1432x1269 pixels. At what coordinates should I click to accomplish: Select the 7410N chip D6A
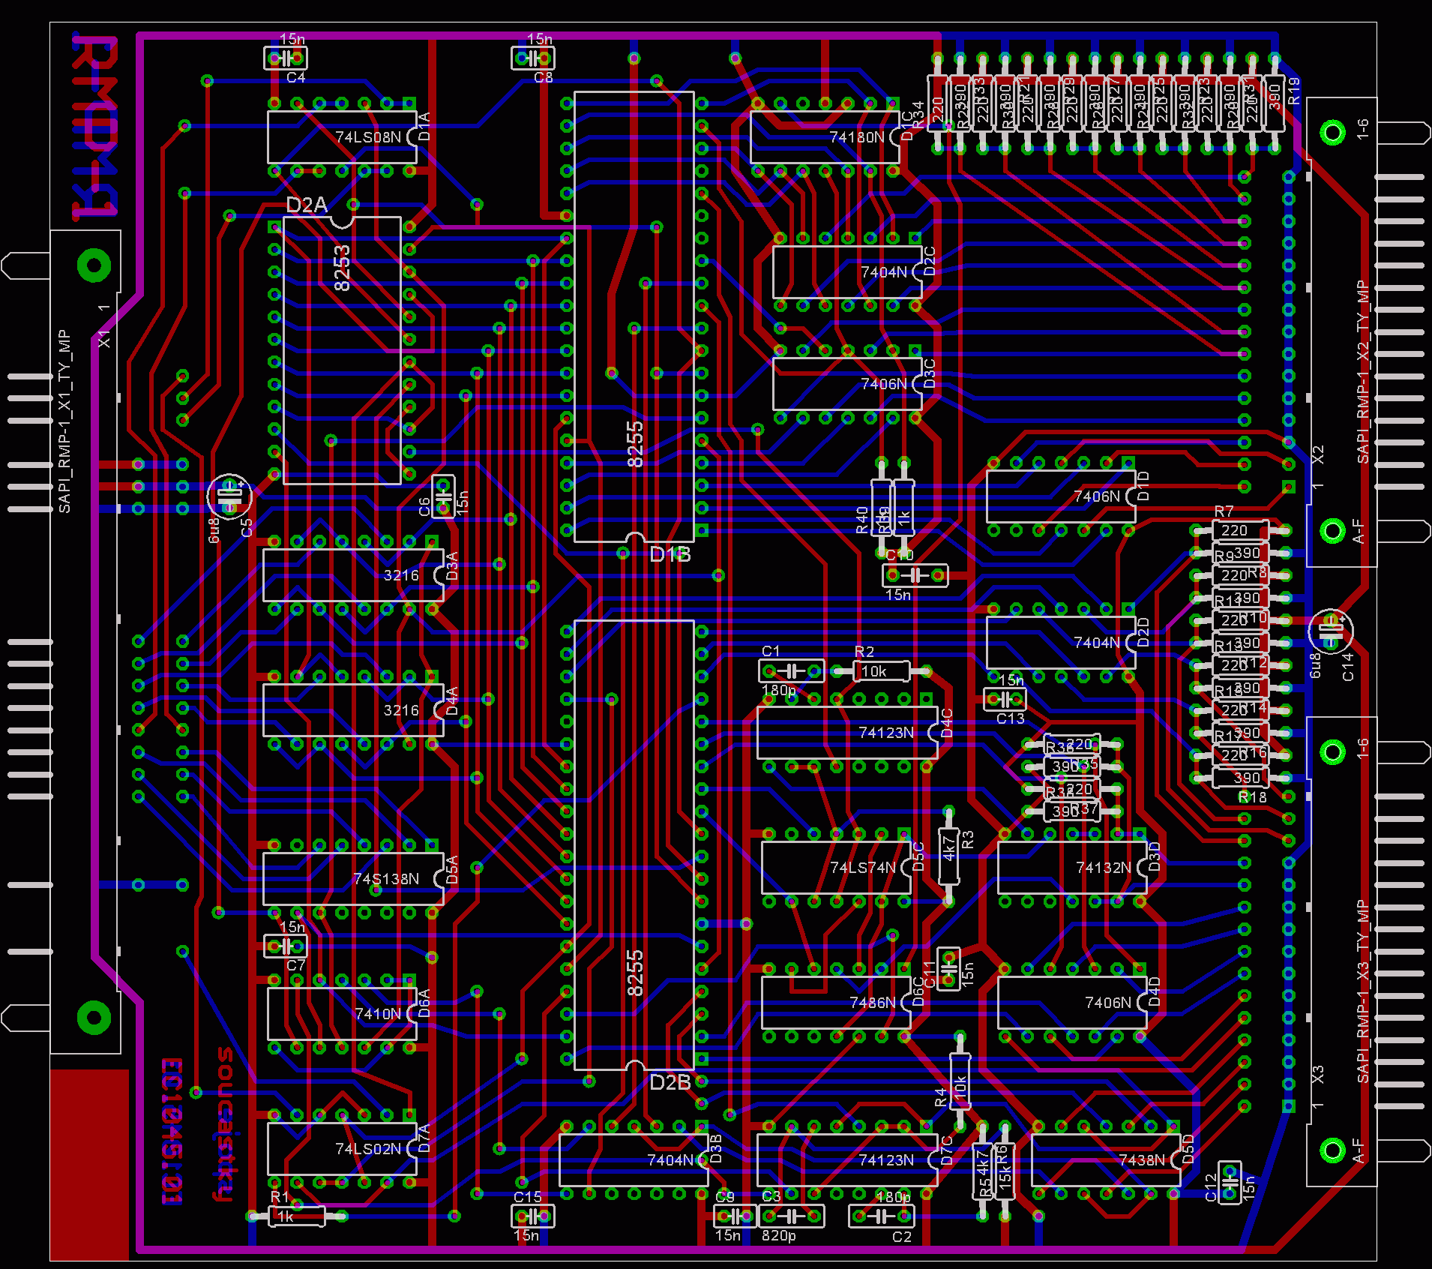click(342, 1013)
